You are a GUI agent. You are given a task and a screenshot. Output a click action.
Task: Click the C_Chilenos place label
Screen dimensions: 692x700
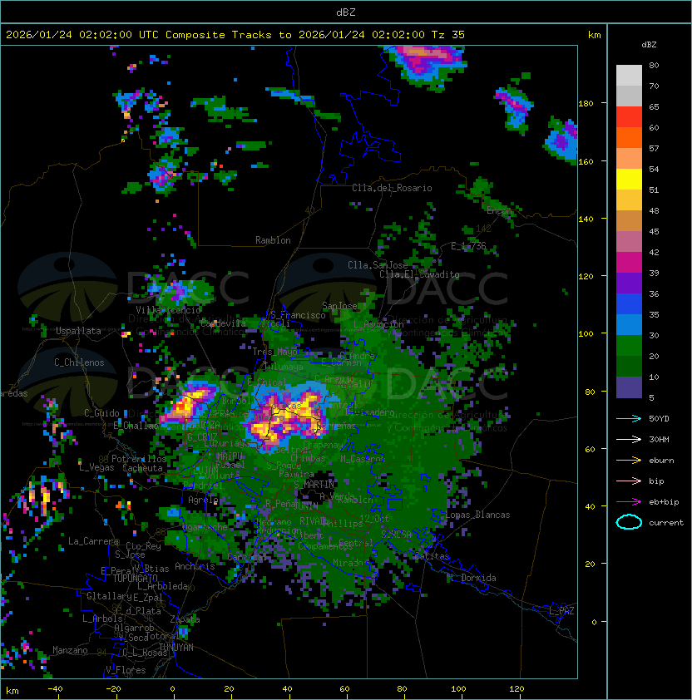pyautogui.click(x=79, y=362)
